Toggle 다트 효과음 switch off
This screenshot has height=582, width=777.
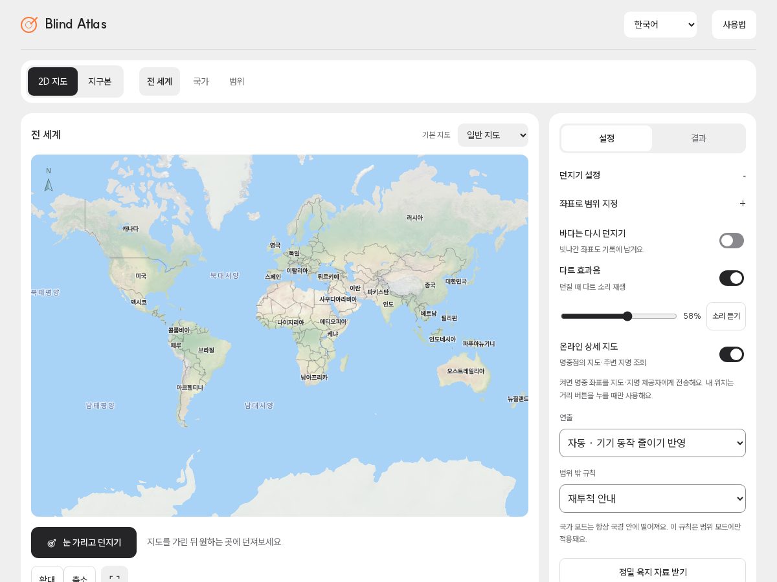(x=732, y=278)
